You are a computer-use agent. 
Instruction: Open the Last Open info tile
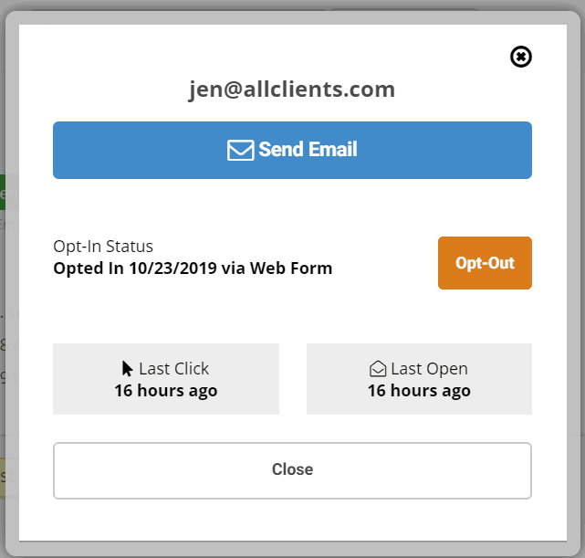pyautogui.click(x=419, y=379)
